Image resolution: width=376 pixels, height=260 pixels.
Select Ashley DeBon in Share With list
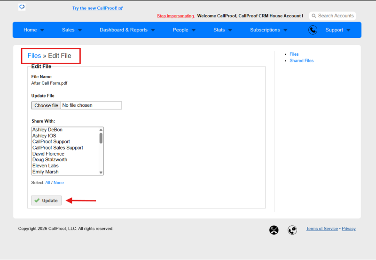65,130
